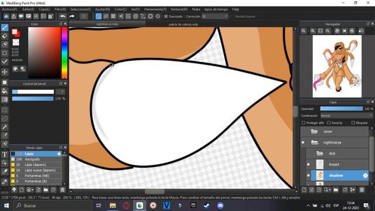Click the Redo arrow in toolbar
375x211 pixels.
click(71, 16)
